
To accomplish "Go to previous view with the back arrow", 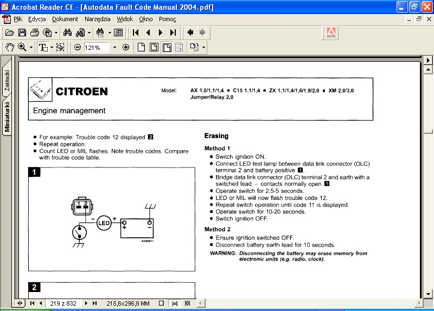I will pos(190,33).
